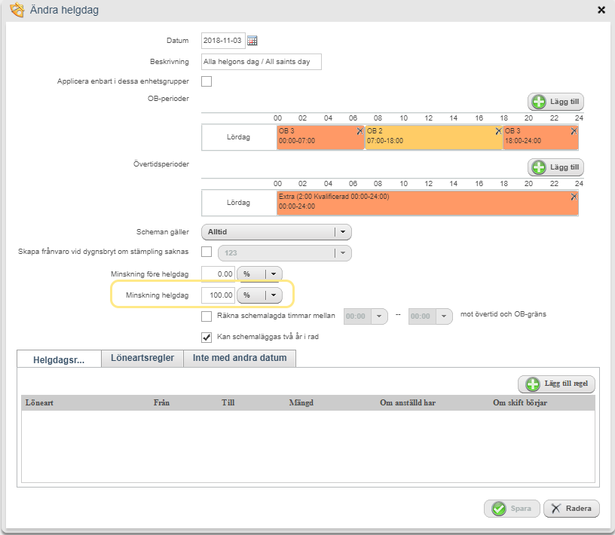615x535 pixels.
Task: Open the Scheman gäller Alltid dropdown
Action: pos(277,232)
